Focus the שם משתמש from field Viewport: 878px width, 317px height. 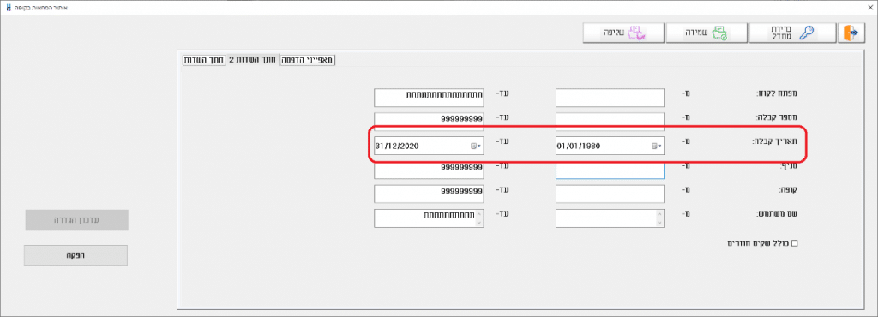click(610, 218)
